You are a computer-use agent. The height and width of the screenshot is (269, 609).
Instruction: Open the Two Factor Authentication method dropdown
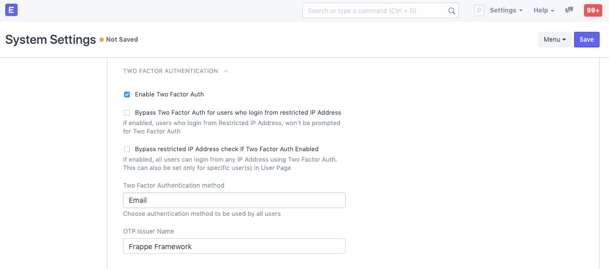point(234,200)
